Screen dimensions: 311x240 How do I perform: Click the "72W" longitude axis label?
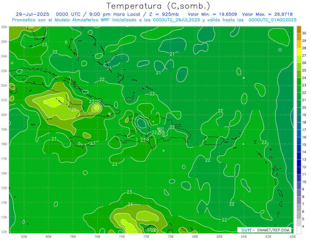pos(146,237)
